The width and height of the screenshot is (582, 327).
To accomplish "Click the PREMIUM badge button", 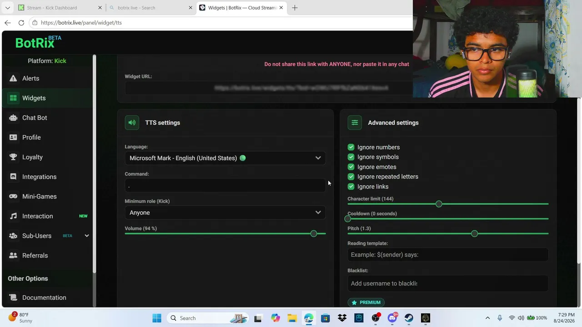I will click(366, 302).
